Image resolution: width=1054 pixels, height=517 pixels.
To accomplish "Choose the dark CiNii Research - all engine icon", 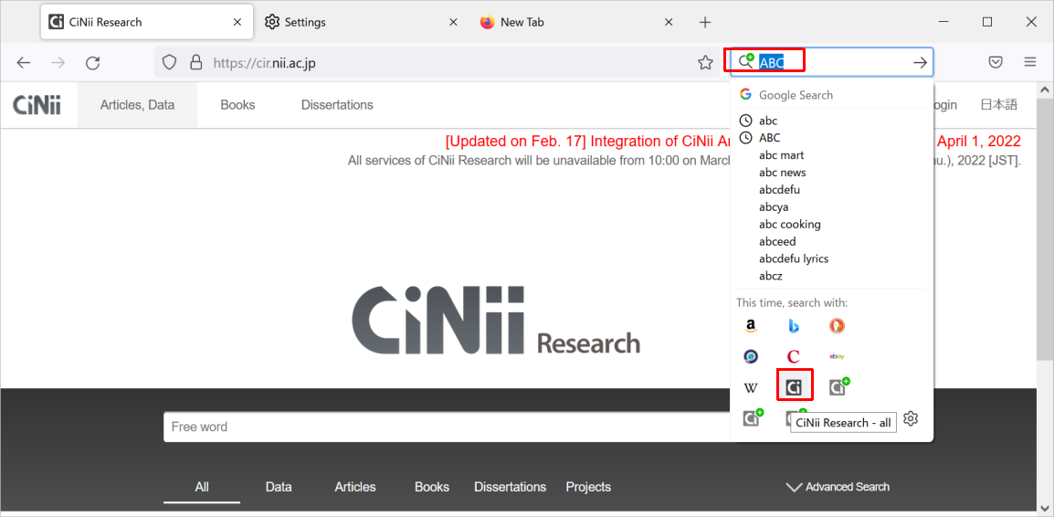I will click(x=794, y=387).
